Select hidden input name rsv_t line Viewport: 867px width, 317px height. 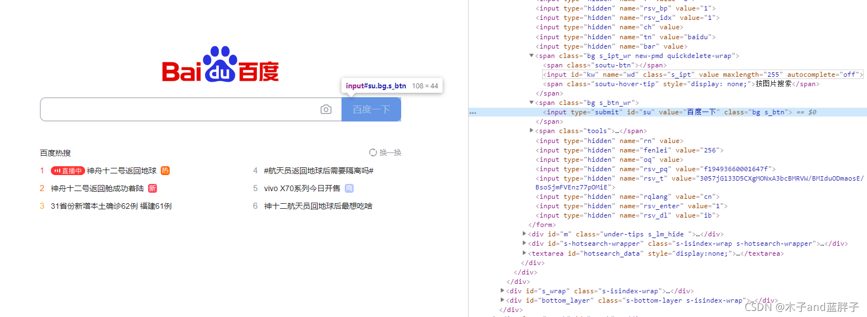pyautogui.click(x=700, y=183)
